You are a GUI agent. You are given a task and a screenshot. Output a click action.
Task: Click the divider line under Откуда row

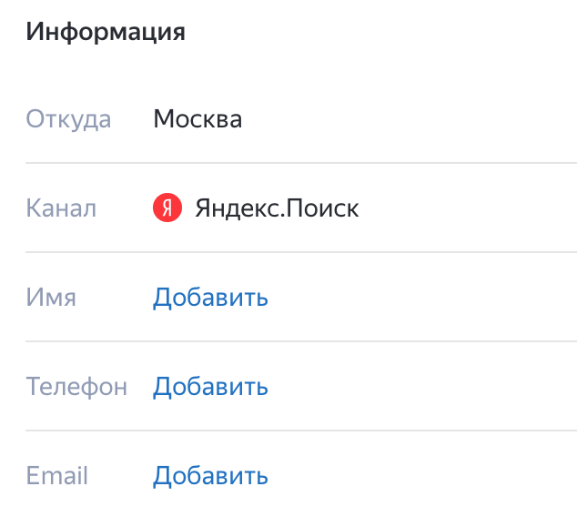coord(301,163)
